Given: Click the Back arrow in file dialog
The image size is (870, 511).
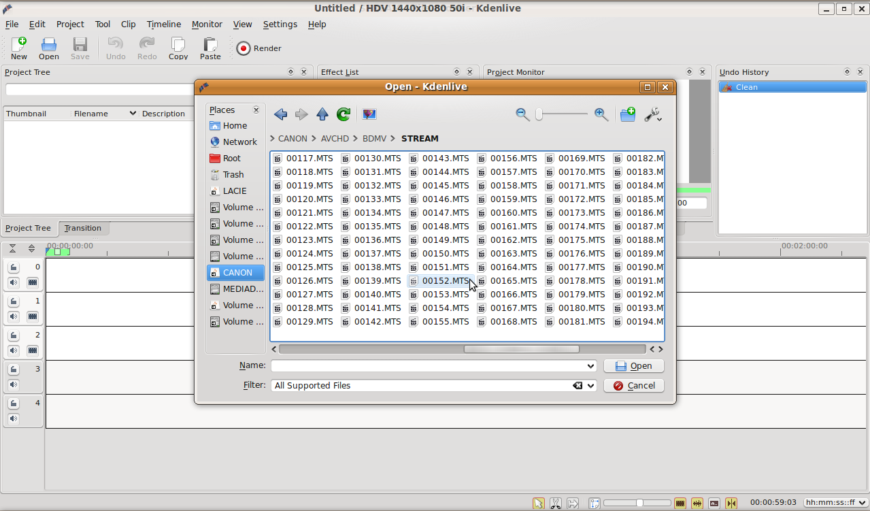Looking at the screenshot, I should tap(280, 114).
